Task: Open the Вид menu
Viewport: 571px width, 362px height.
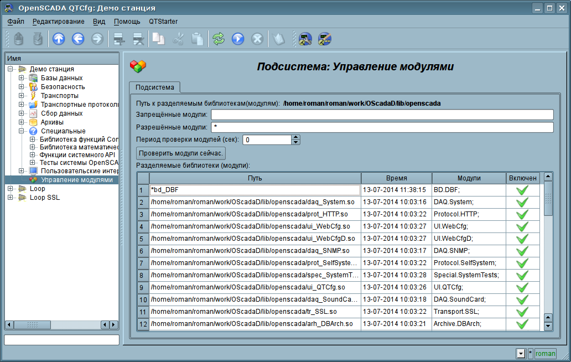Action: click(98, 22)
